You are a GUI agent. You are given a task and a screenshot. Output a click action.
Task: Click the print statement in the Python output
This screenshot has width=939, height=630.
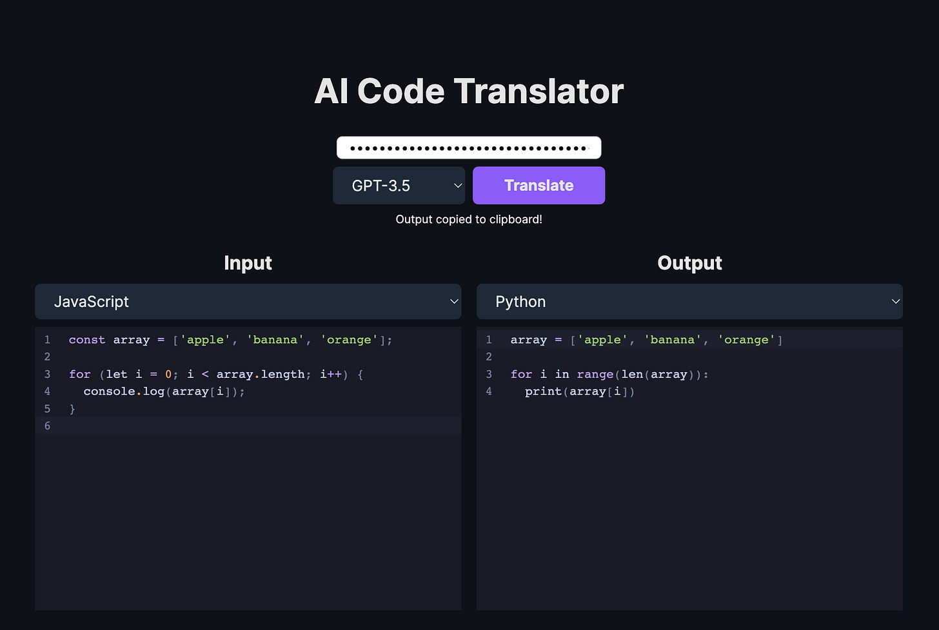tap(579, 391)
